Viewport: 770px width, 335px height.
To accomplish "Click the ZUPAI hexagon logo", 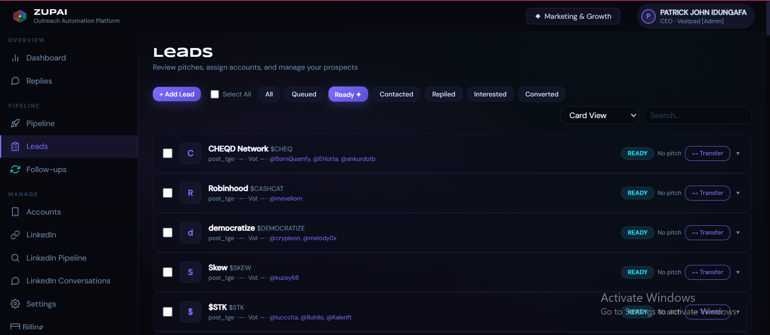I will click(x=20, y=16).
